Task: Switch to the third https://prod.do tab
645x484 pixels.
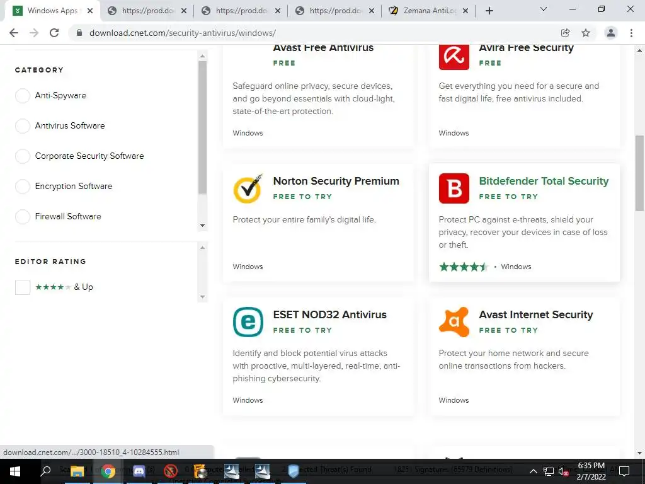Action: (x=335, y=11)
